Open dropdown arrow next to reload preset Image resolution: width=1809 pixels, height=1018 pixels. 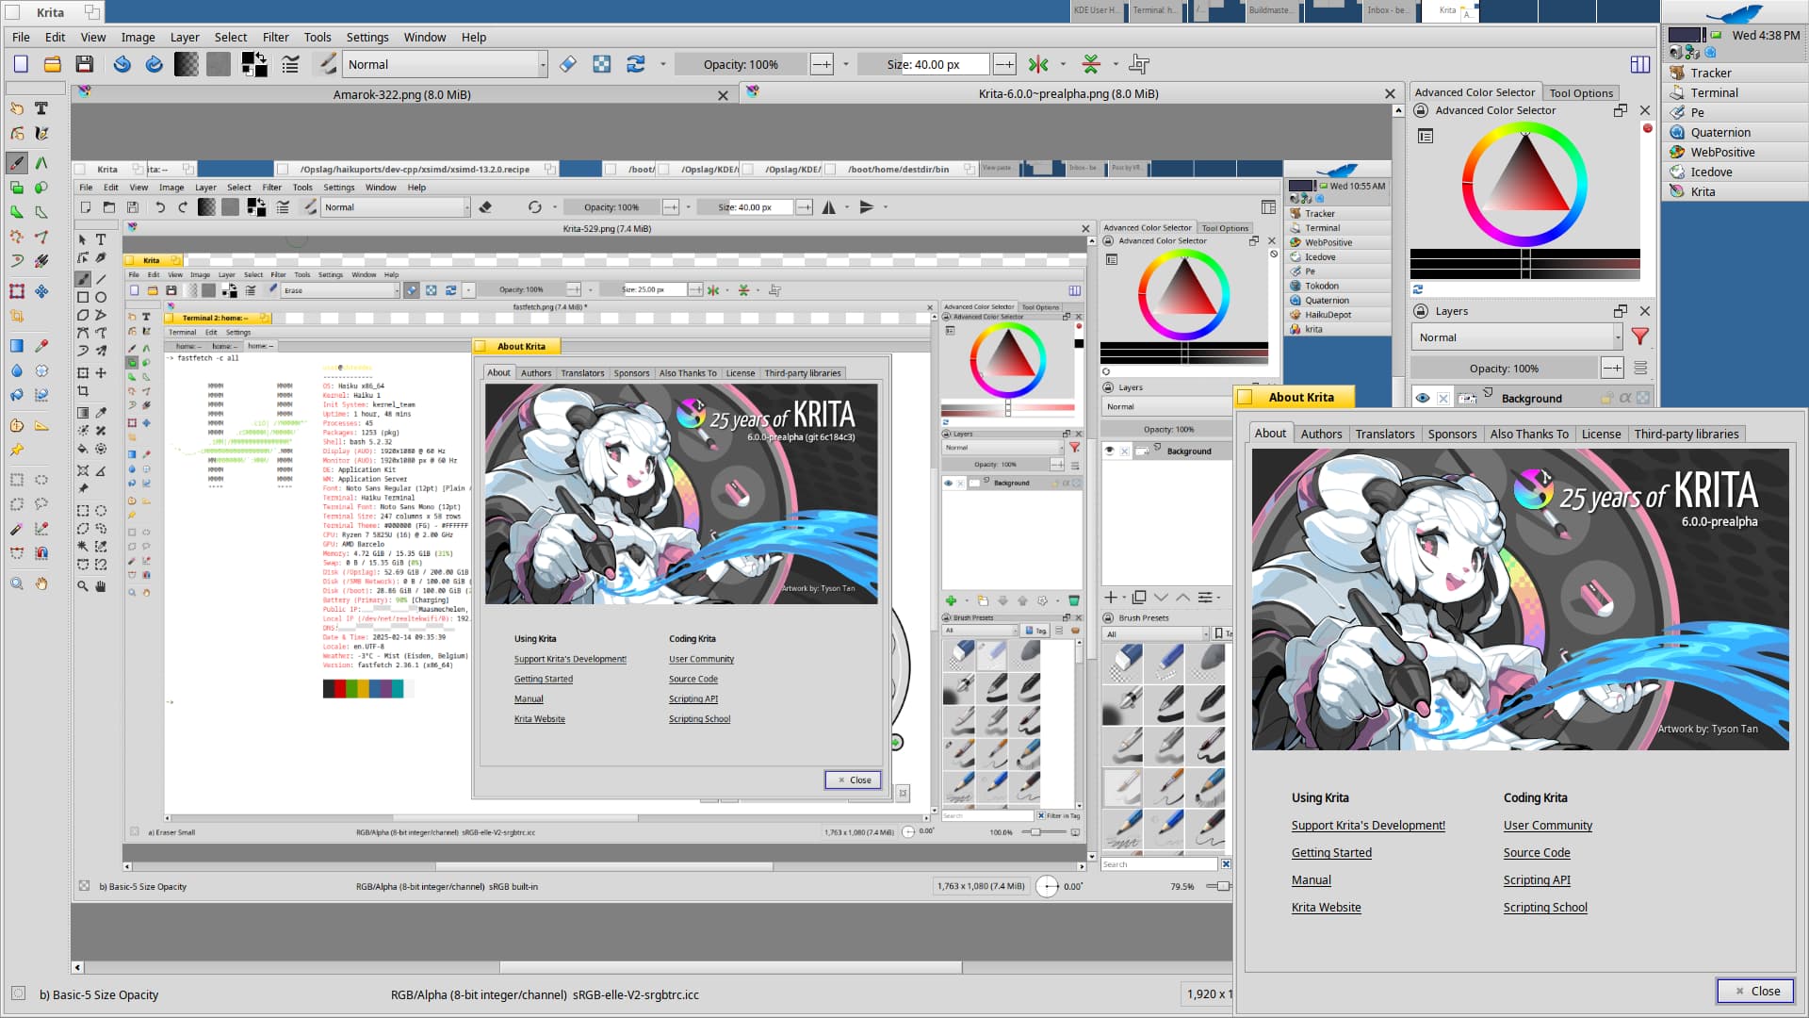coord(662,64)
